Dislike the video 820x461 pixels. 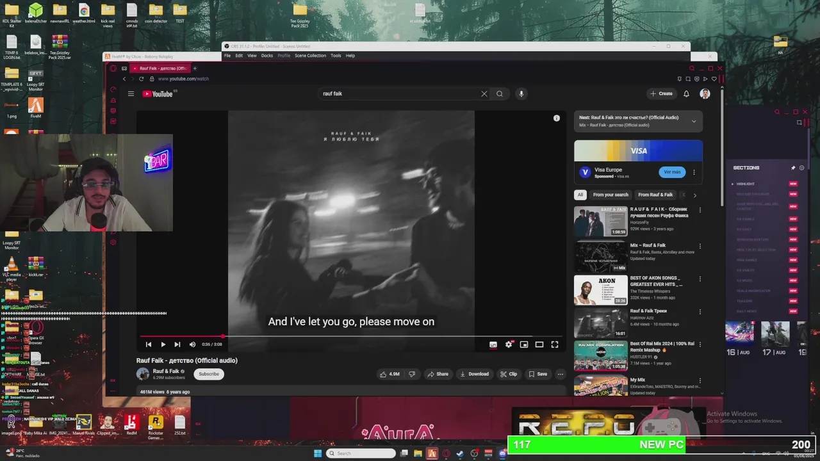pyautogui.click(x=412, y=374)
